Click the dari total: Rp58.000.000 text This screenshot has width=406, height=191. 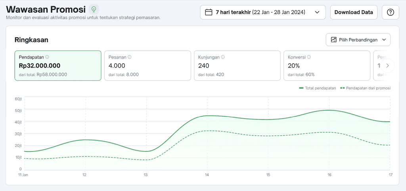click(43, 75)
